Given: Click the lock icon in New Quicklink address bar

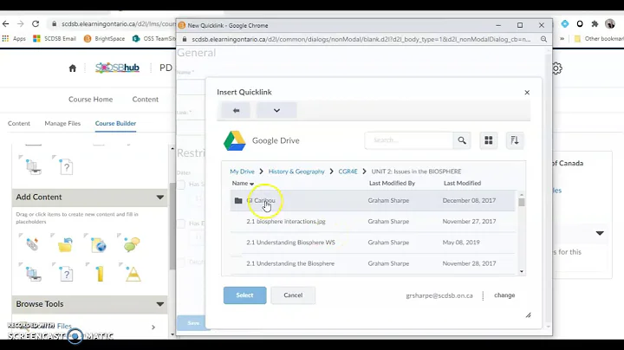Looking at the screenshot, I should coord(185,39).
